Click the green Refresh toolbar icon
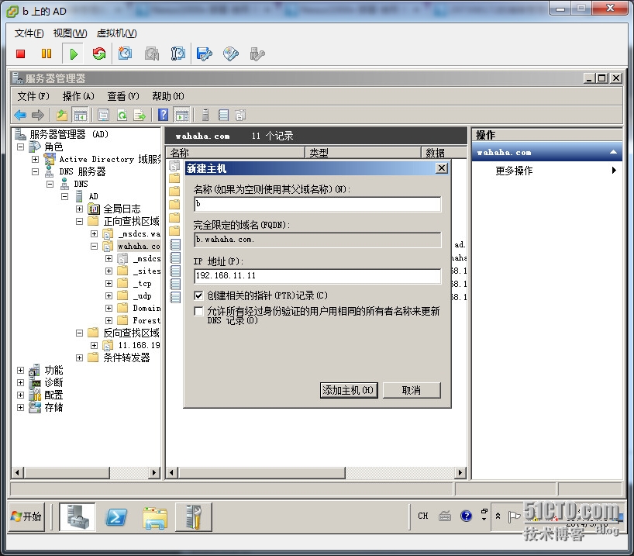Viewport: 634px width, 556px height. tap(122, 116)
